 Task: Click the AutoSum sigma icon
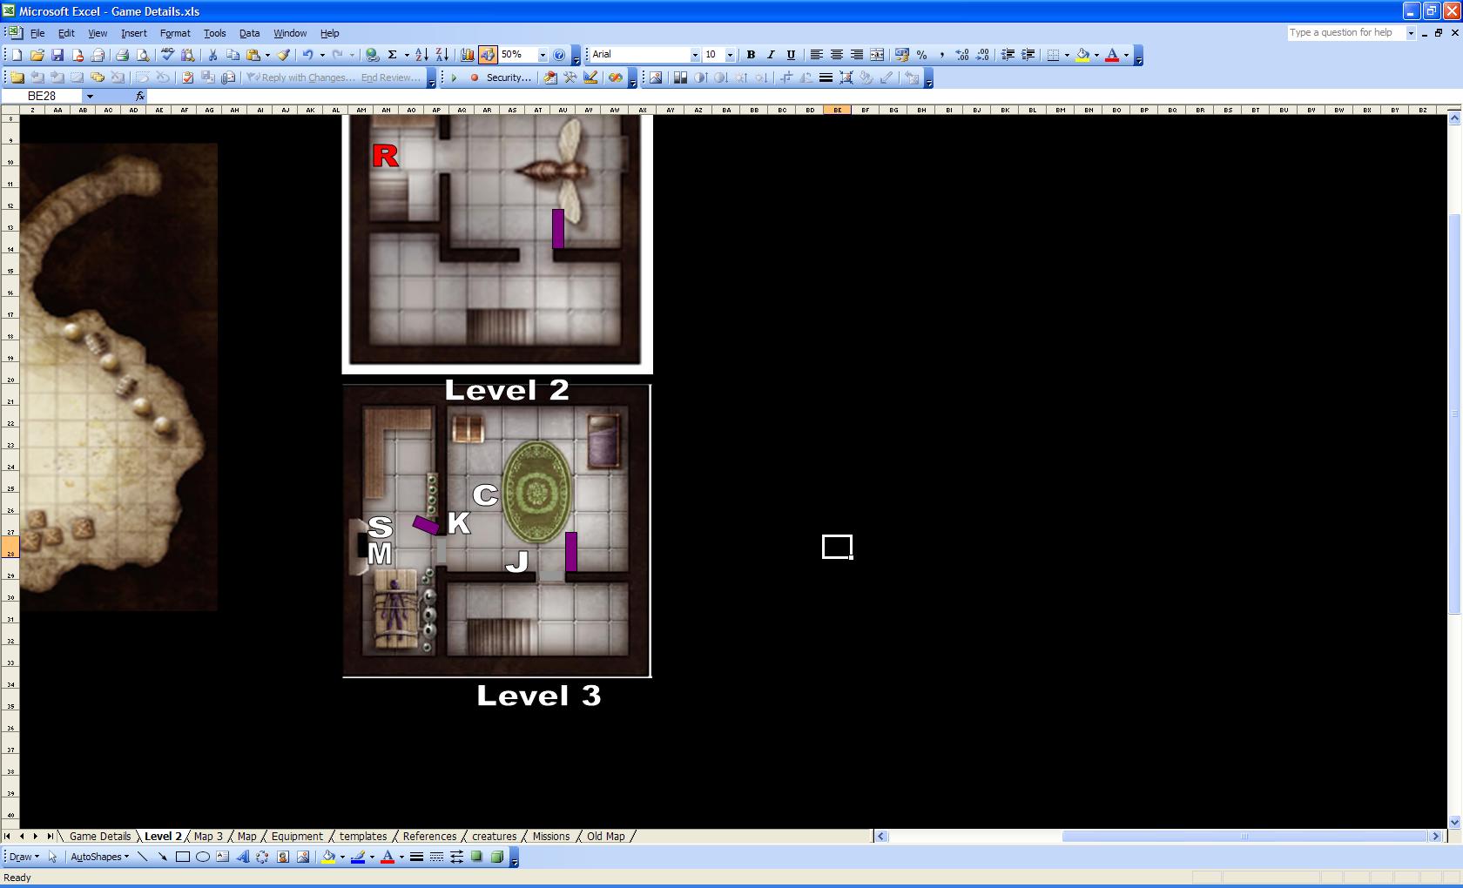pyautogui.click(x=392, y=55)
